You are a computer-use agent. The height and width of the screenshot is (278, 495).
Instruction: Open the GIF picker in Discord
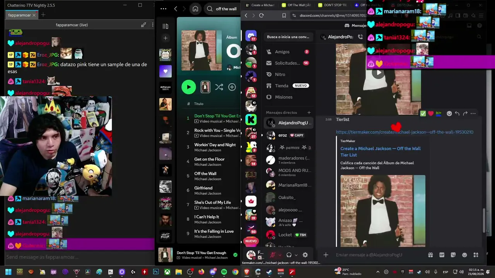coord(442,255)
